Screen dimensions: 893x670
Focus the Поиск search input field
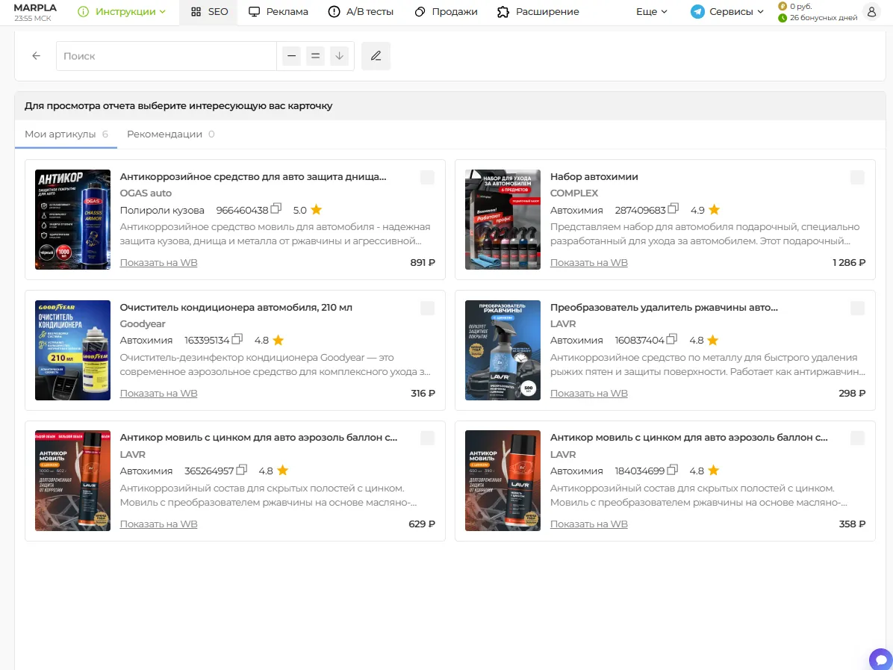[167, 56]
